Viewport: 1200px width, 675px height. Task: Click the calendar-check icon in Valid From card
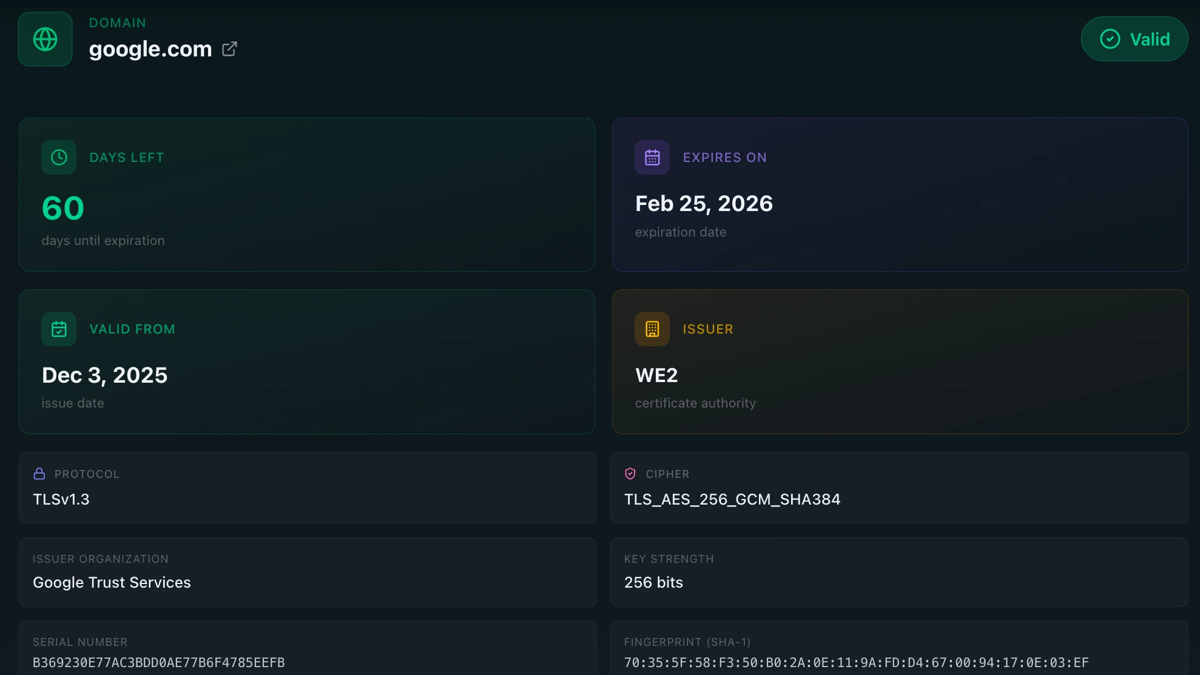(59, 329)
